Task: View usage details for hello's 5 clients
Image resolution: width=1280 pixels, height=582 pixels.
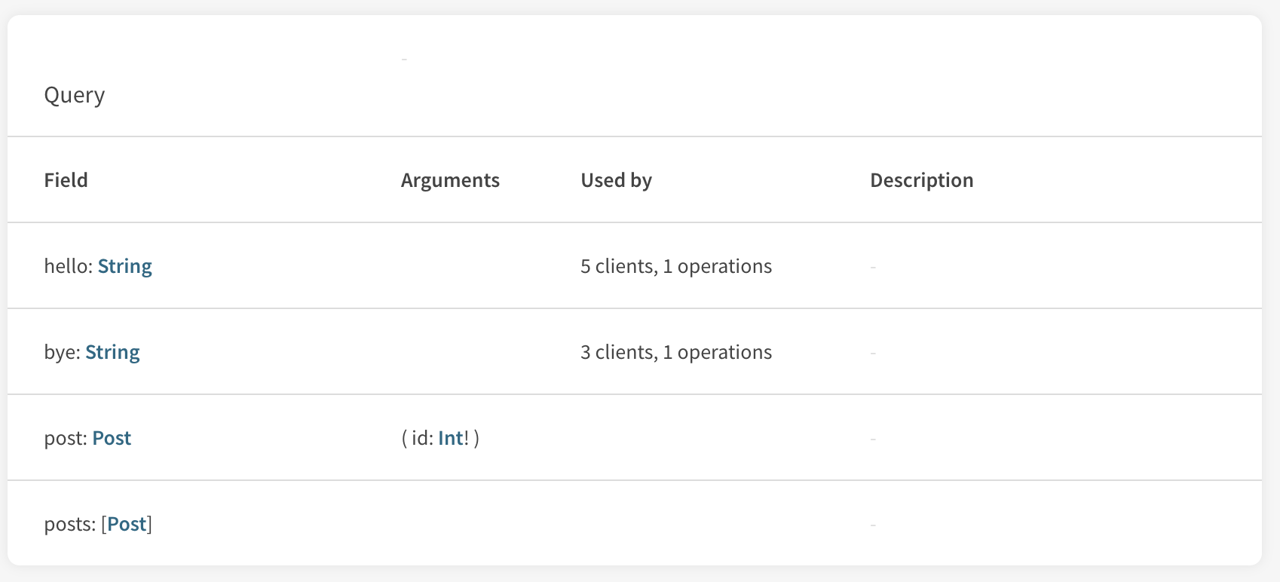Action: tap(675, 265)
